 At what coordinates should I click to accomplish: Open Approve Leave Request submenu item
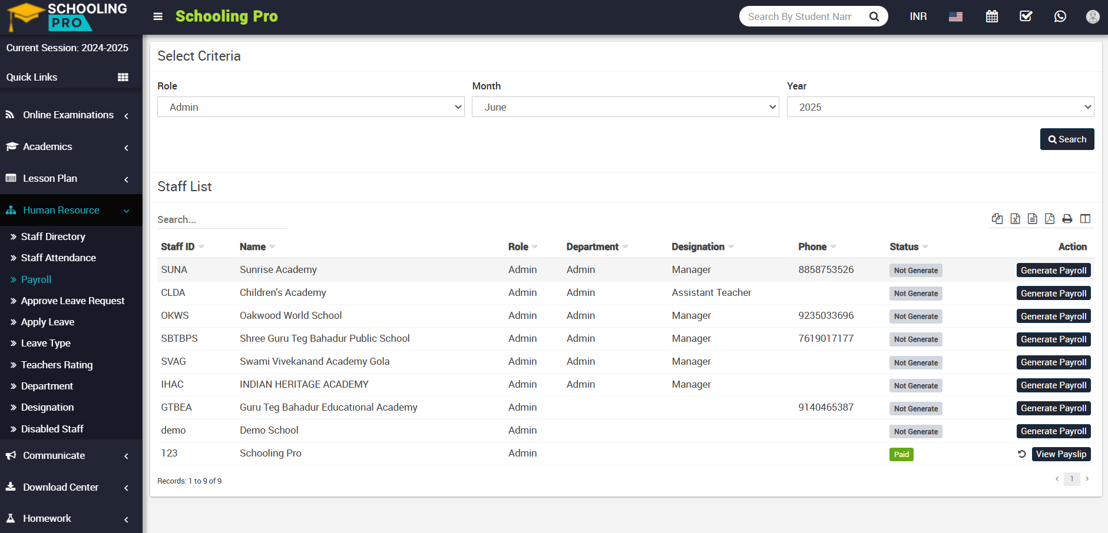[x=72, y=301]
